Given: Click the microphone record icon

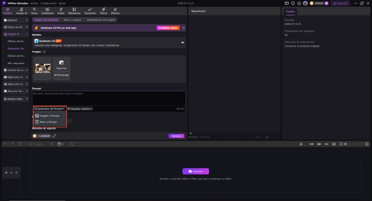Looking at the screenshot, I should click(x=301, y=144).
